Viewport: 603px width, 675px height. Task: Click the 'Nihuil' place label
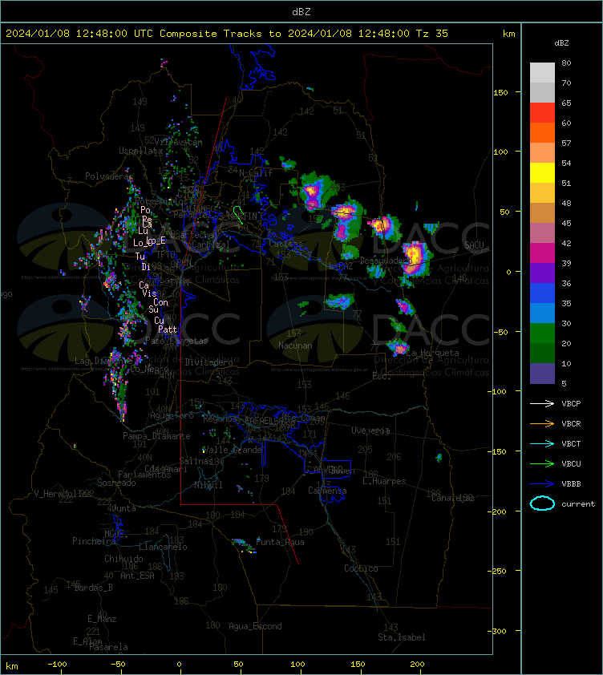(208, 485)
